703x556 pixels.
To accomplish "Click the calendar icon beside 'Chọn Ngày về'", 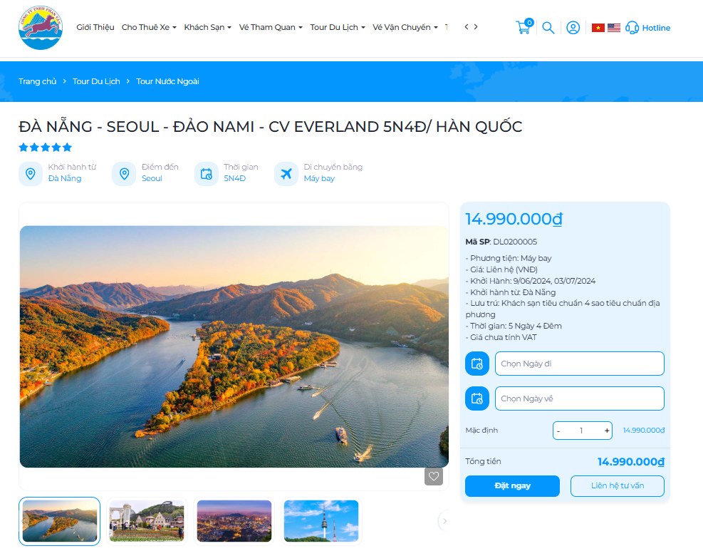I will [x=477, y=398].
